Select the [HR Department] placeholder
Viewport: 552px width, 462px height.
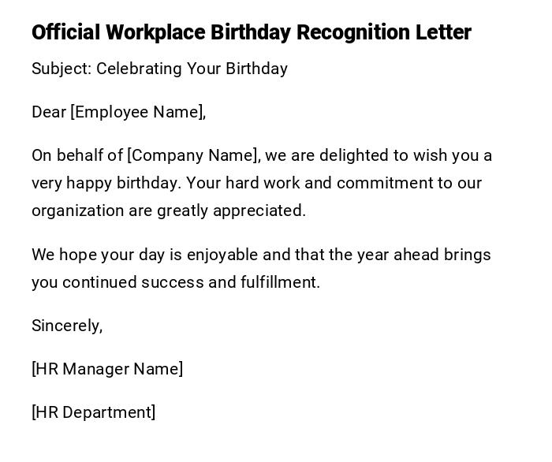click(94, 412)
